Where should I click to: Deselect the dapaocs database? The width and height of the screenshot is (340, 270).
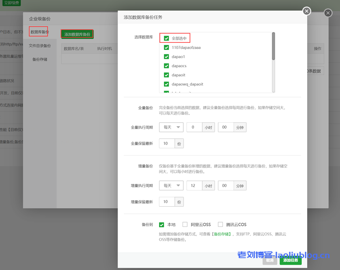[x=166, y=65]
